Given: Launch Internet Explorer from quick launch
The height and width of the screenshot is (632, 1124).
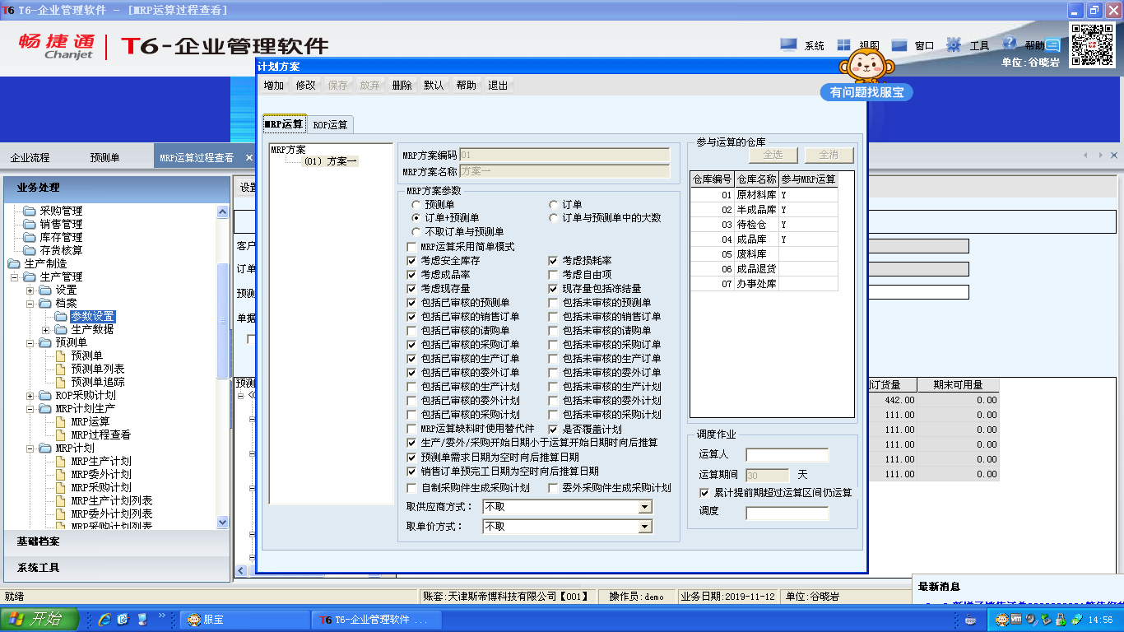Looking at the screenshot, I should pyautogui.click(x=105, y=619).
